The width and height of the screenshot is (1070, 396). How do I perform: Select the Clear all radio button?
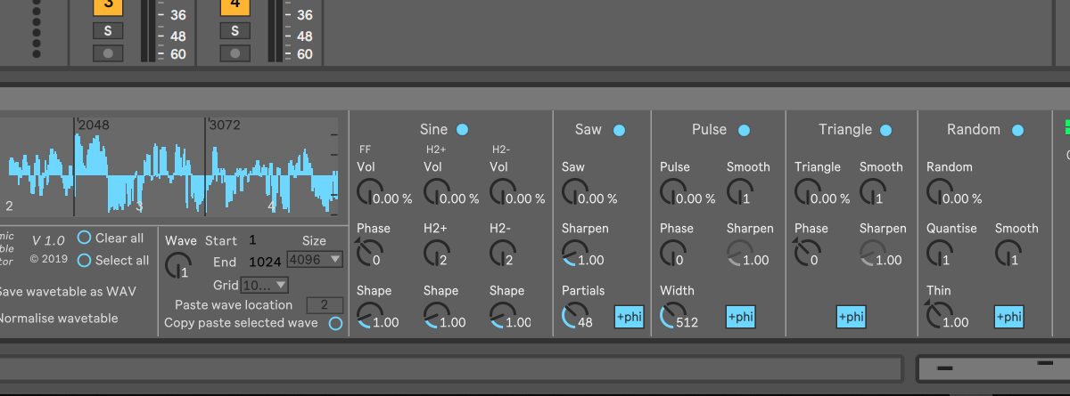click(x=85, y=238)
